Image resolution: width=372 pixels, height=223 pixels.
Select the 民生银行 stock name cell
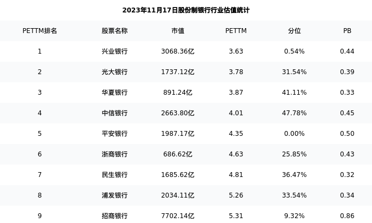(x=114, y=175)
